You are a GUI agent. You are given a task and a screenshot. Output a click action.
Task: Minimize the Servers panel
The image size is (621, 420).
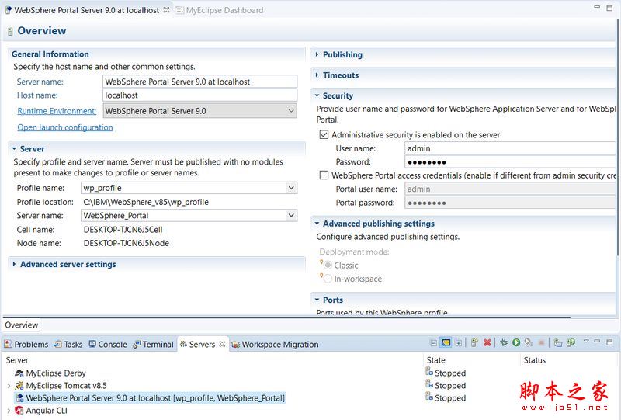597,341
